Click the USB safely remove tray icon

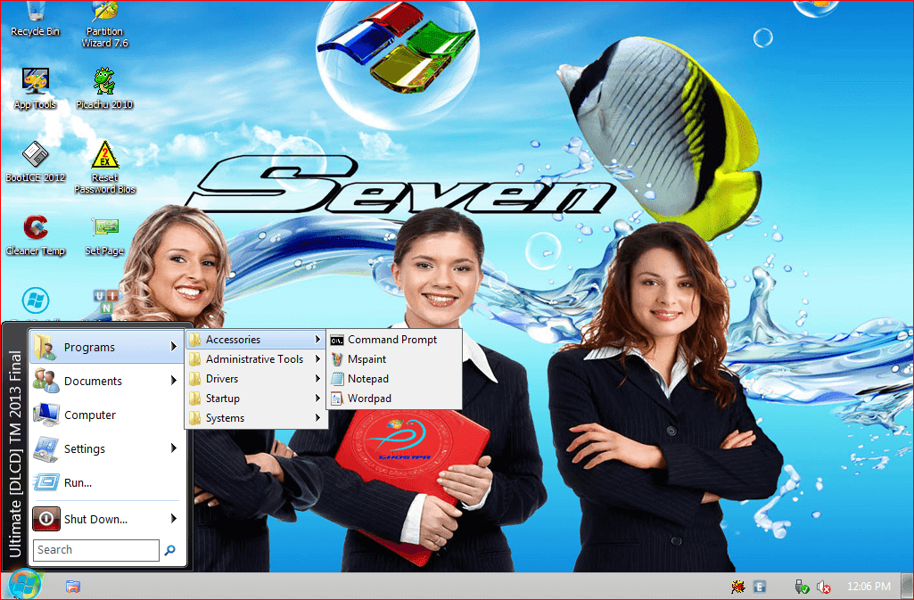[x=802, y=587]
